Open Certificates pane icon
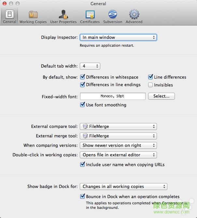Image resolution: width=197 pixels, height=218 pixels. coord(90,14)
